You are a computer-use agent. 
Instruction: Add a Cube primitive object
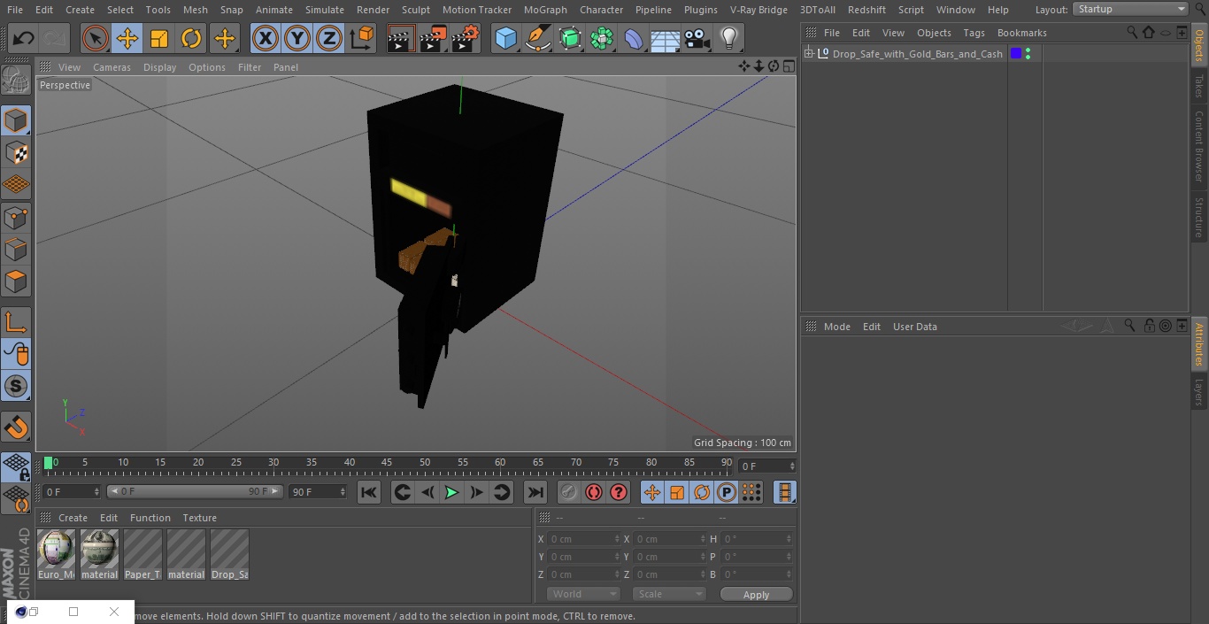tap(505, 38)
